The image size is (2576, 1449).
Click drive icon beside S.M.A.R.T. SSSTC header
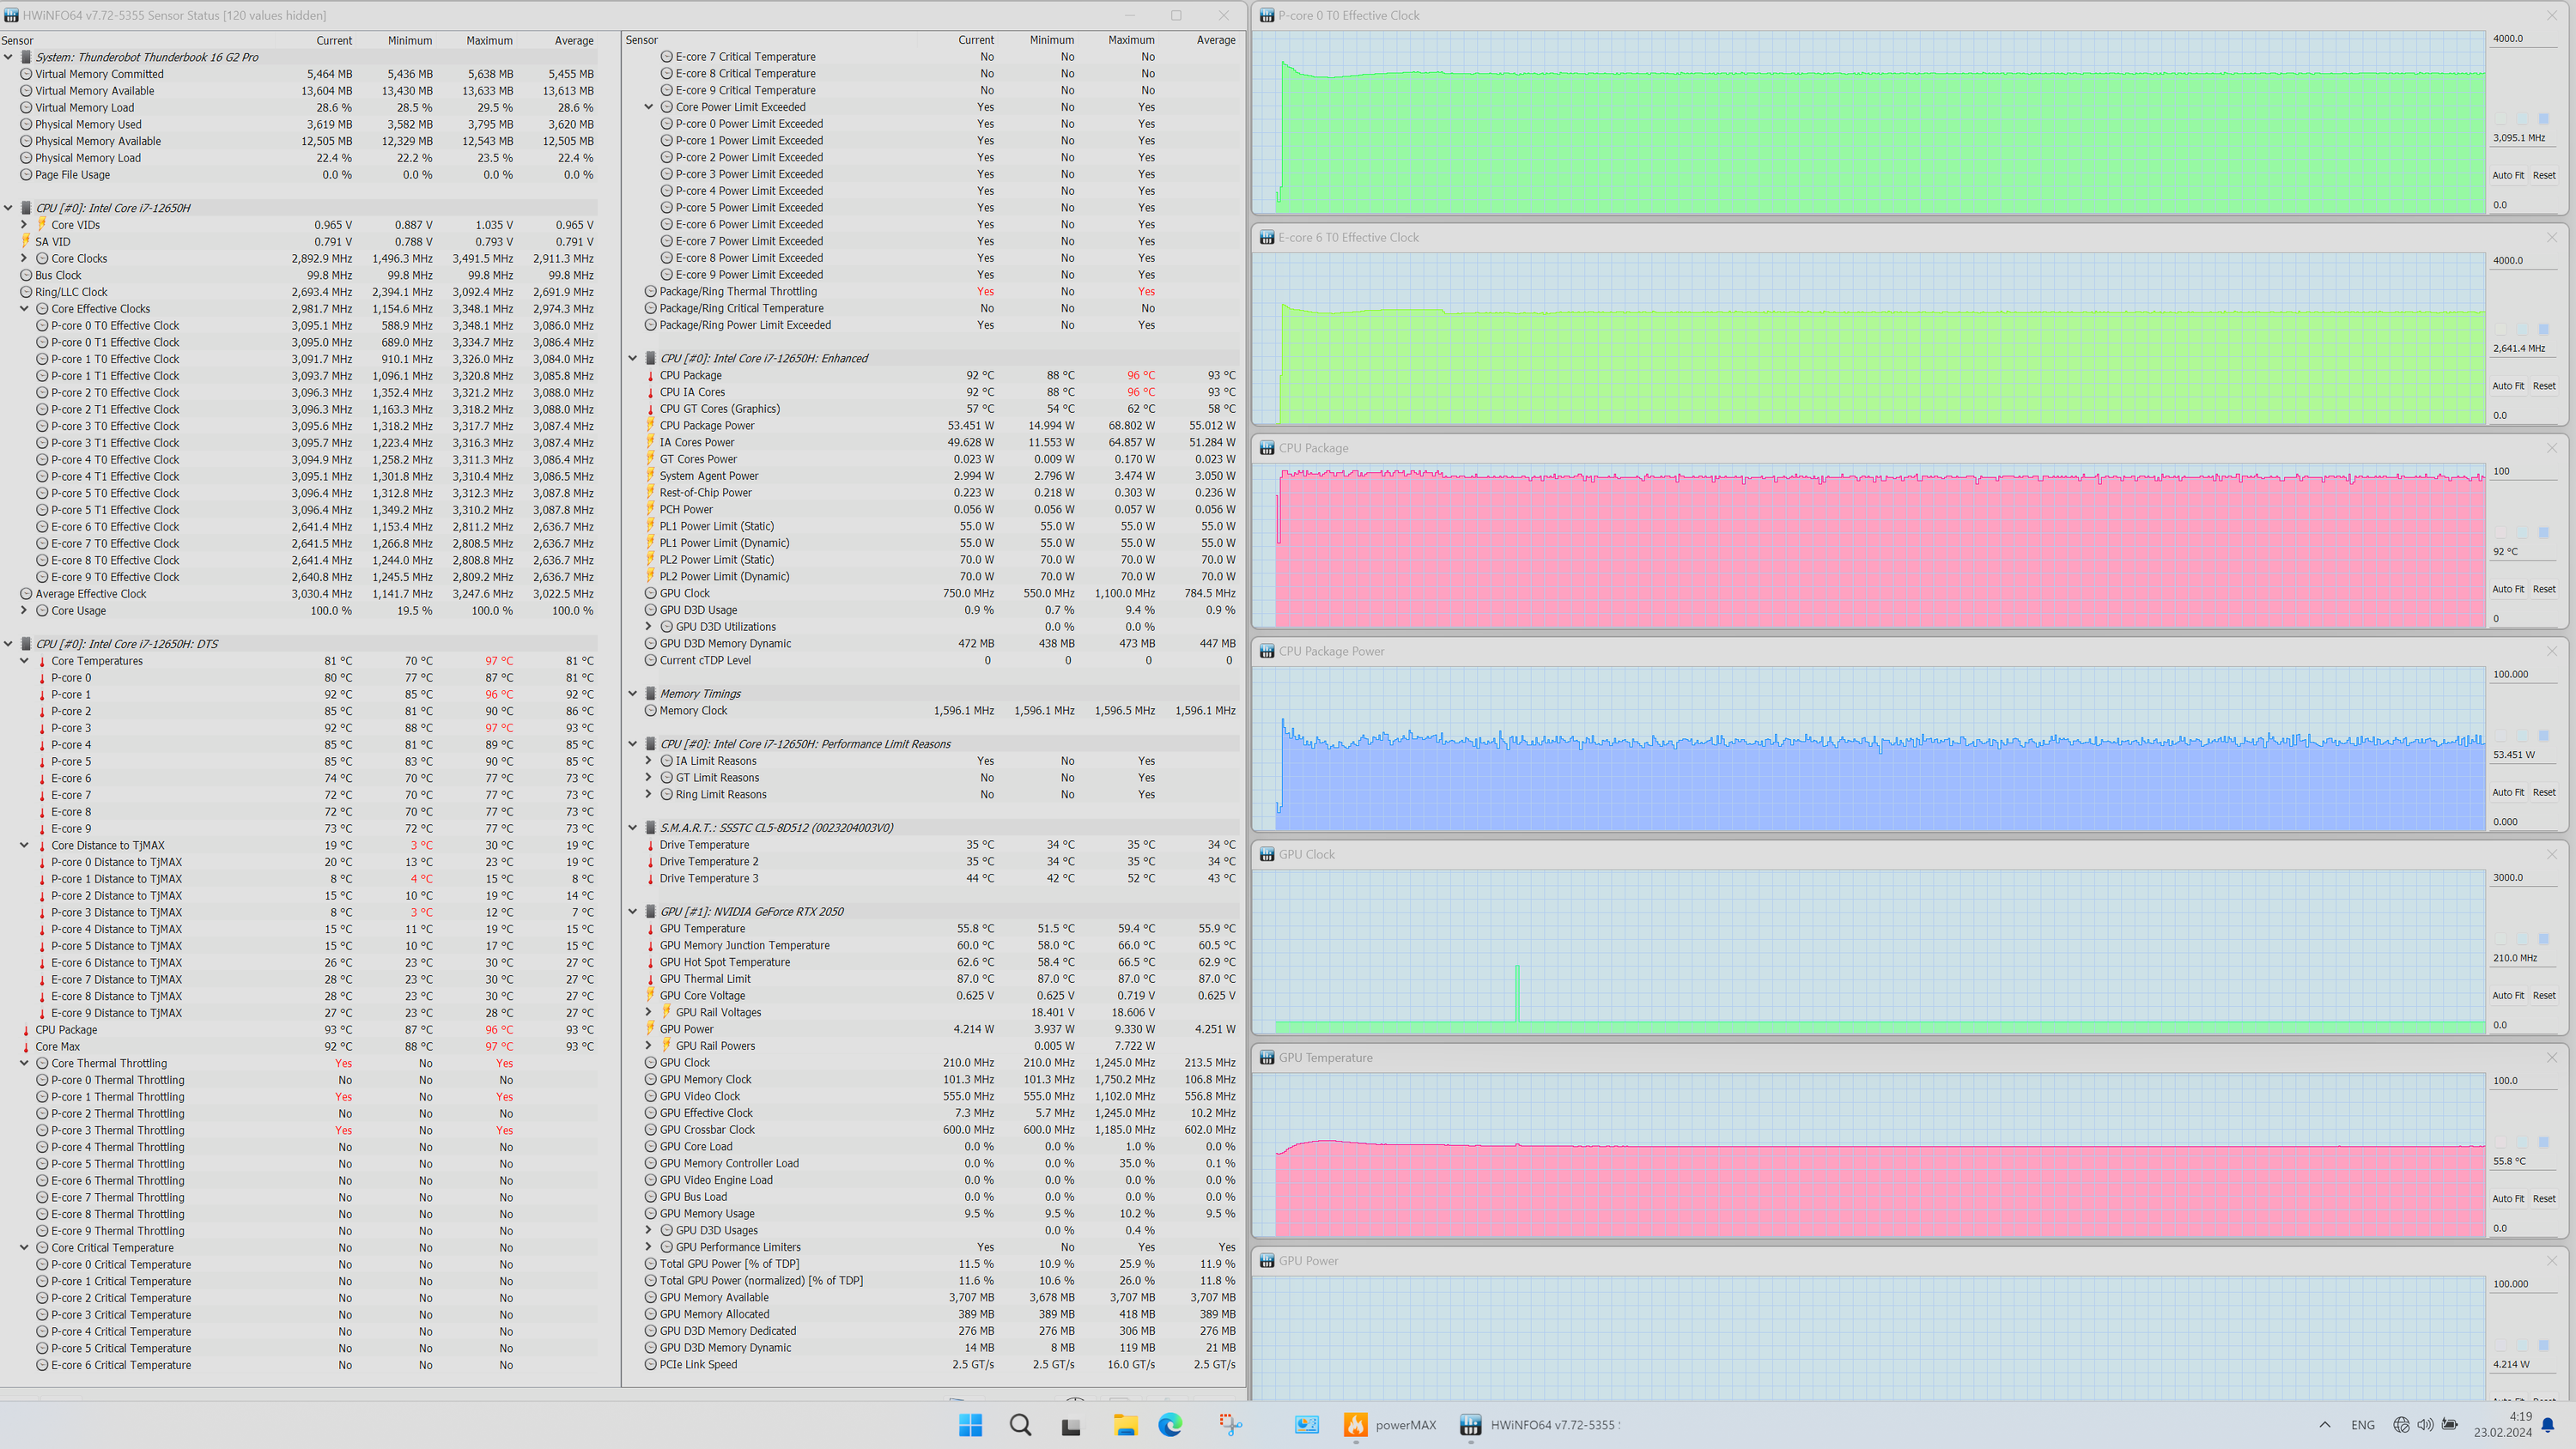coord(650,828)
